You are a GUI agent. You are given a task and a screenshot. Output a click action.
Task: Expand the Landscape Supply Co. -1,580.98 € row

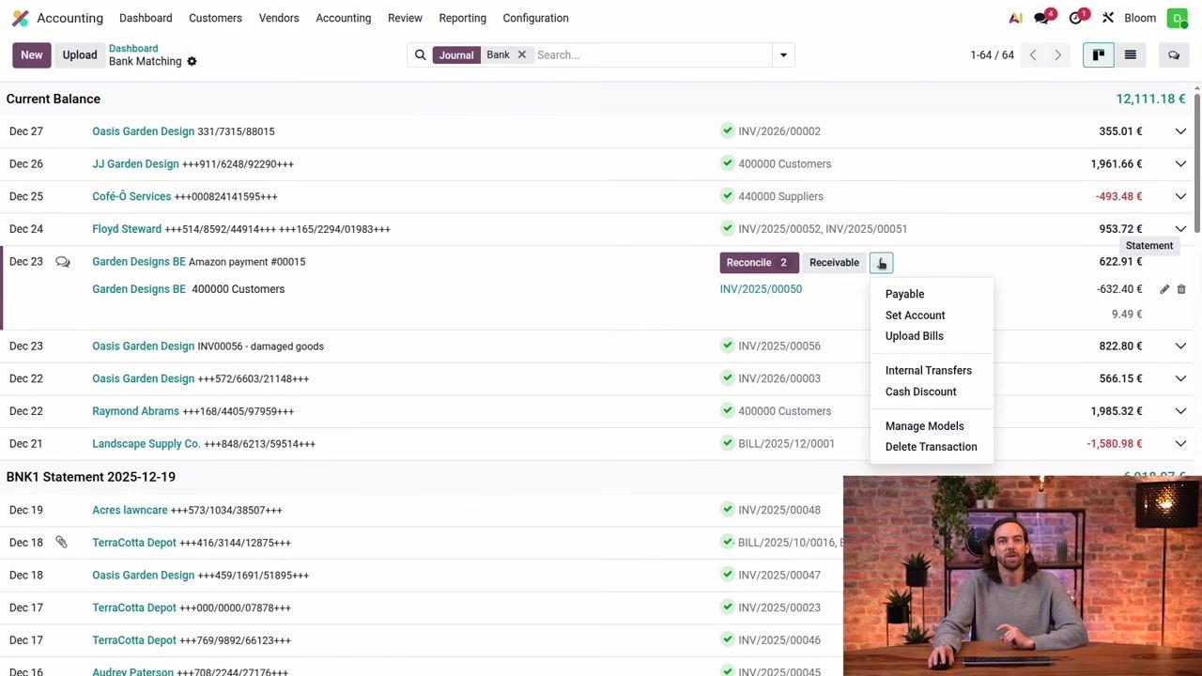pyautogui.click(x=1180, y=444)
